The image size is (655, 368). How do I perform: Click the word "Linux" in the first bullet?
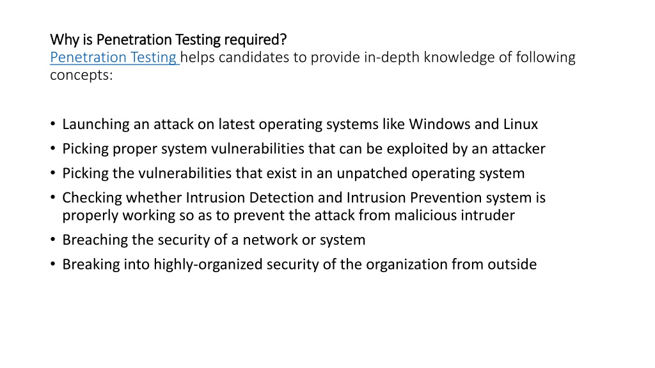(521, 125)
